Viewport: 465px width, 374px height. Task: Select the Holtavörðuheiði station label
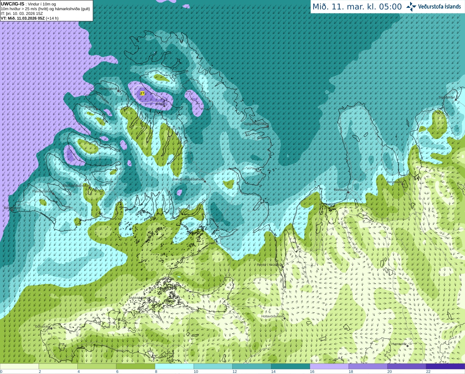click(x=272, y=316)
